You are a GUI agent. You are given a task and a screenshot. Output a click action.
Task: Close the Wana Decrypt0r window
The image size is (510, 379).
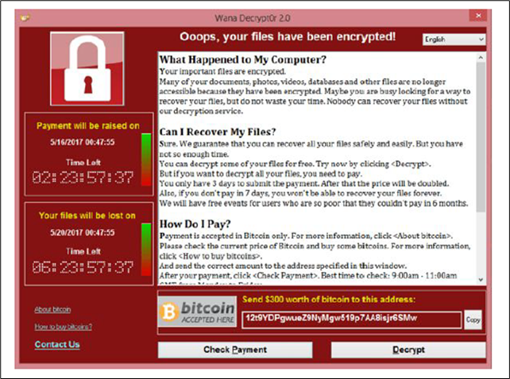coord(478,16)
